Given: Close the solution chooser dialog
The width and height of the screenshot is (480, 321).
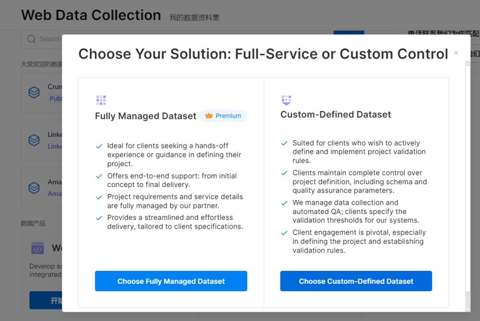Looking at the screenshot, I should [x=456, y=53].
